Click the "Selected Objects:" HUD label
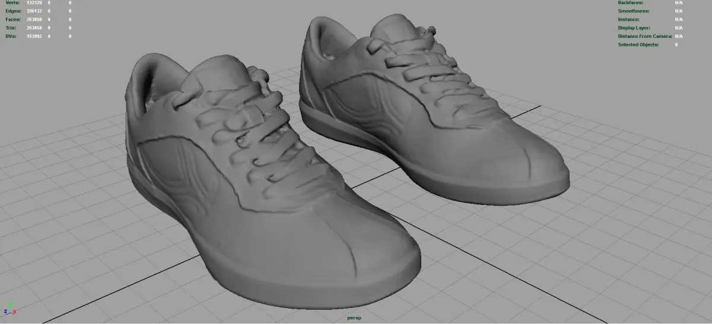Image resolution: width=712 pixels, height=324 pixels. [638, 44]
